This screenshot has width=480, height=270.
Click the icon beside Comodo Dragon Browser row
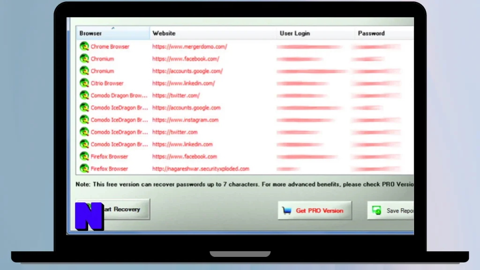(x=84, y=95)
